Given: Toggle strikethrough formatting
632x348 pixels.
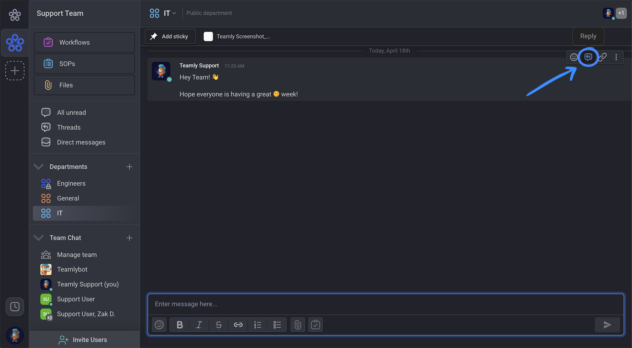Looking at the screenshot, I should click(219, 325).
